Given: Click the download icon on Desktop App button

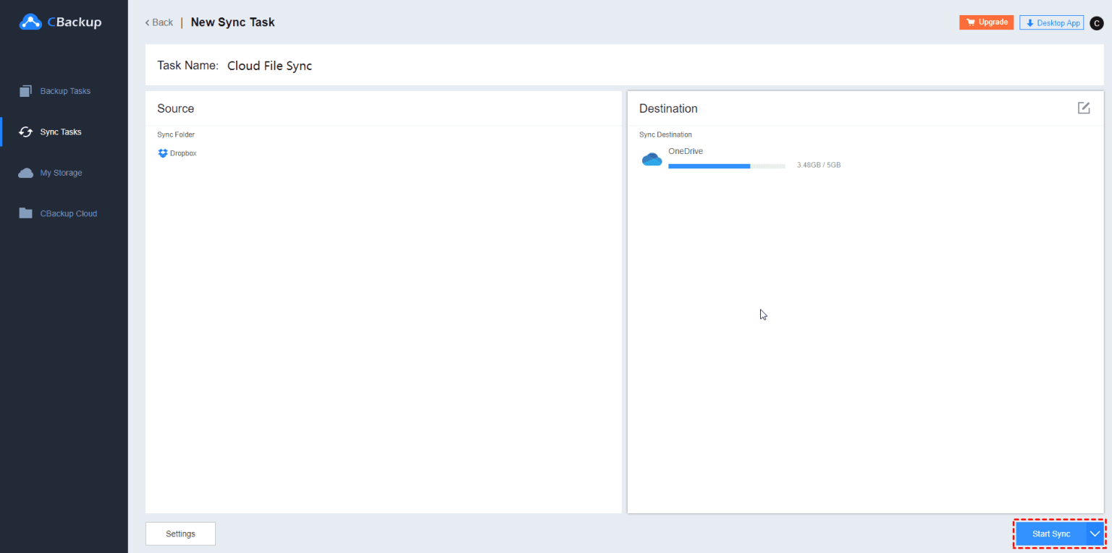Looking at the screenshot, I should (1029, 22).
